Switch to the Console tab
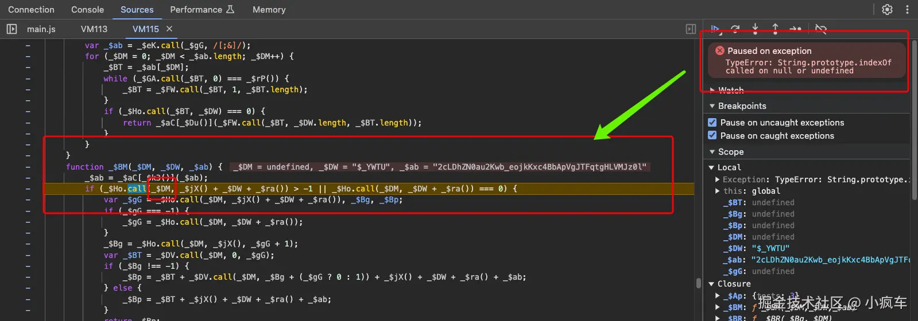This screenshot has height=321, width=918. [x=87, y=10]
